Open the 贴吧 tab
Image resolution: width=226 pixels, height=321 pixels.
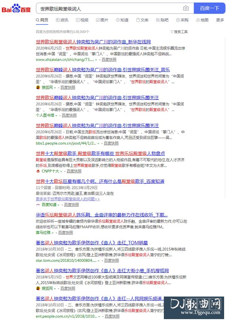point(162,20)
